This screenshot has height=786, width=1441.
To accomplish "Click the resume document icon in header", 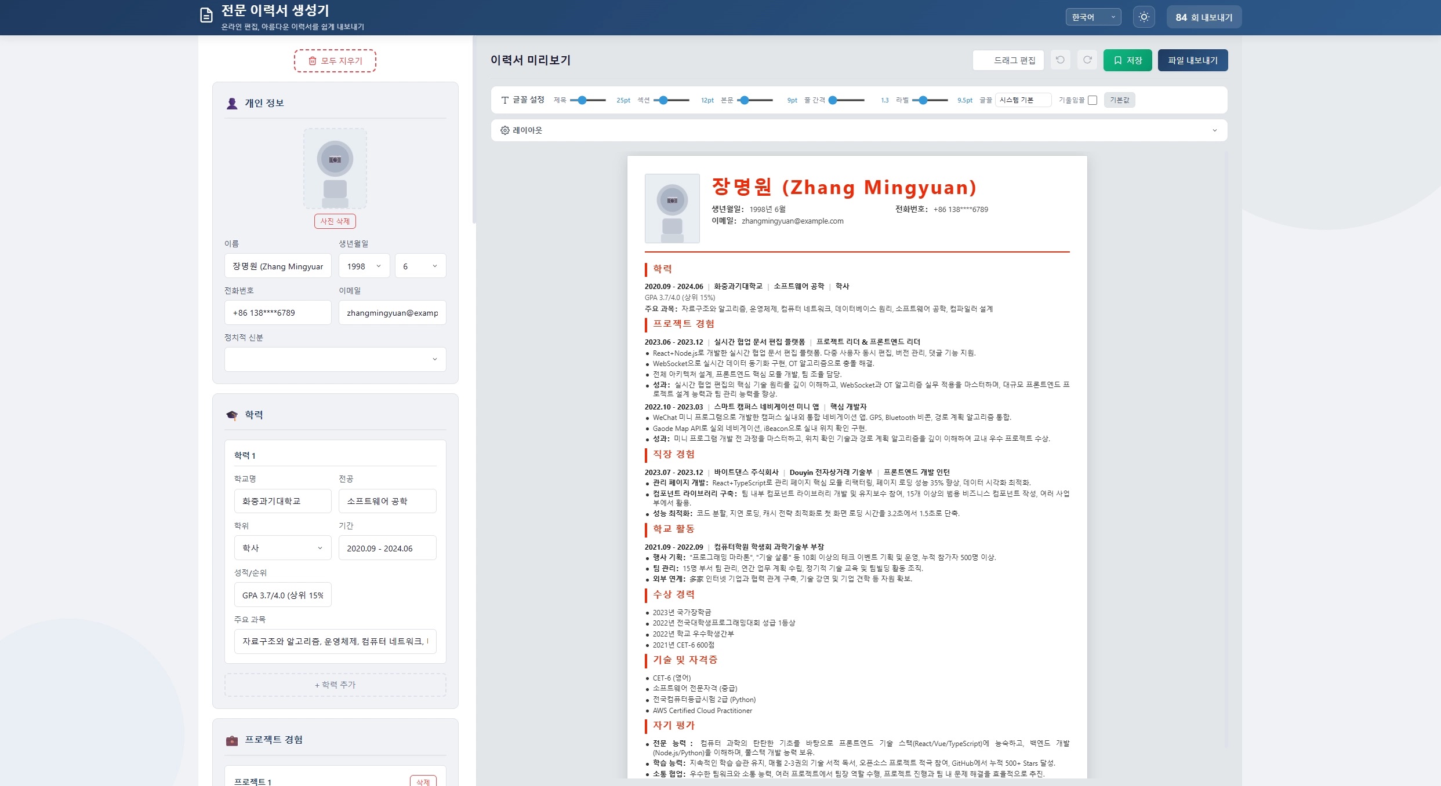I will coord(206,16).
